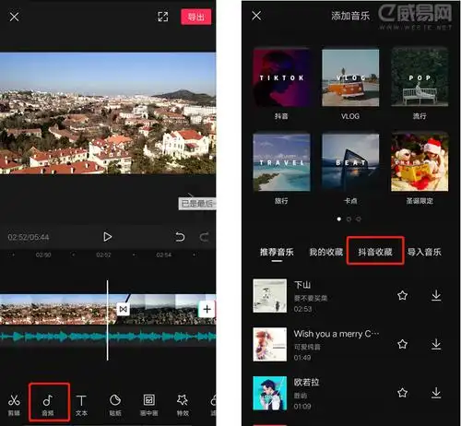This screenshot has width=461, height=426.
Task: Click the title Wish you a merry C…
Action: coord(337,334)
